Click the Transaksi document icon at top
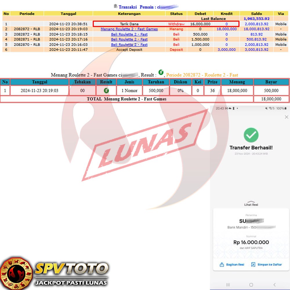This screenshot has height=290, width=290. 115,6
